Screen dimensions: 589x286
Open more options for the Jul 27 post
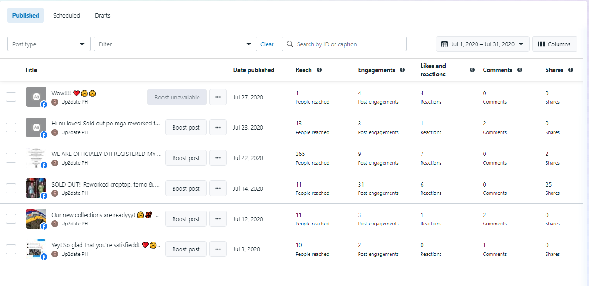click(x=218, y=97)
